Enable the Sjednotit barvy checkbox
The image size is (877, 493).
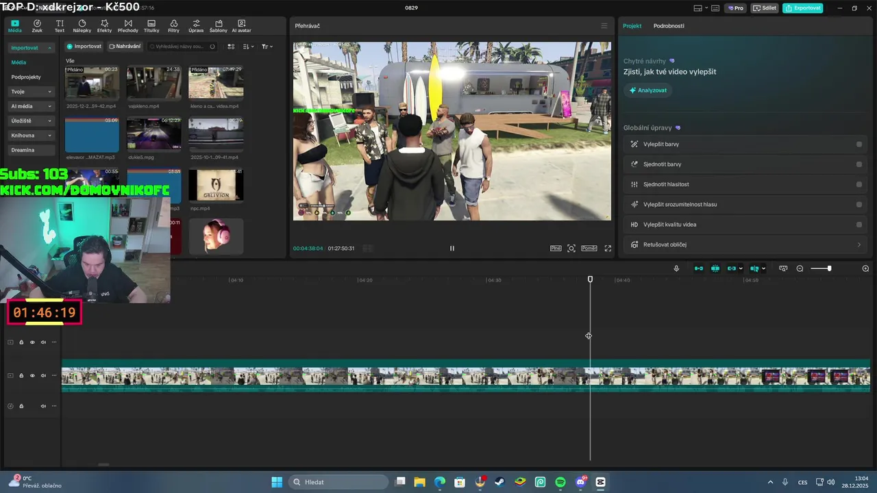pos(859,164)
